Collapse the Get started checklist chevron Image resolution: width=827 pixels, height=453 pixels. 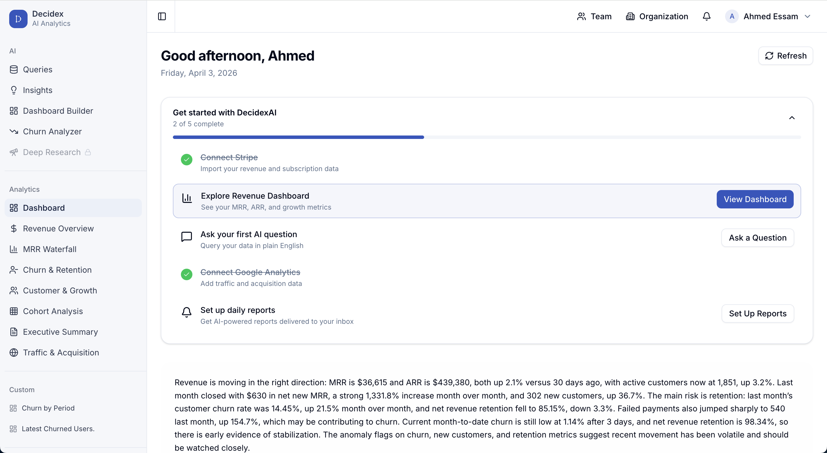[x=792, y=118]
